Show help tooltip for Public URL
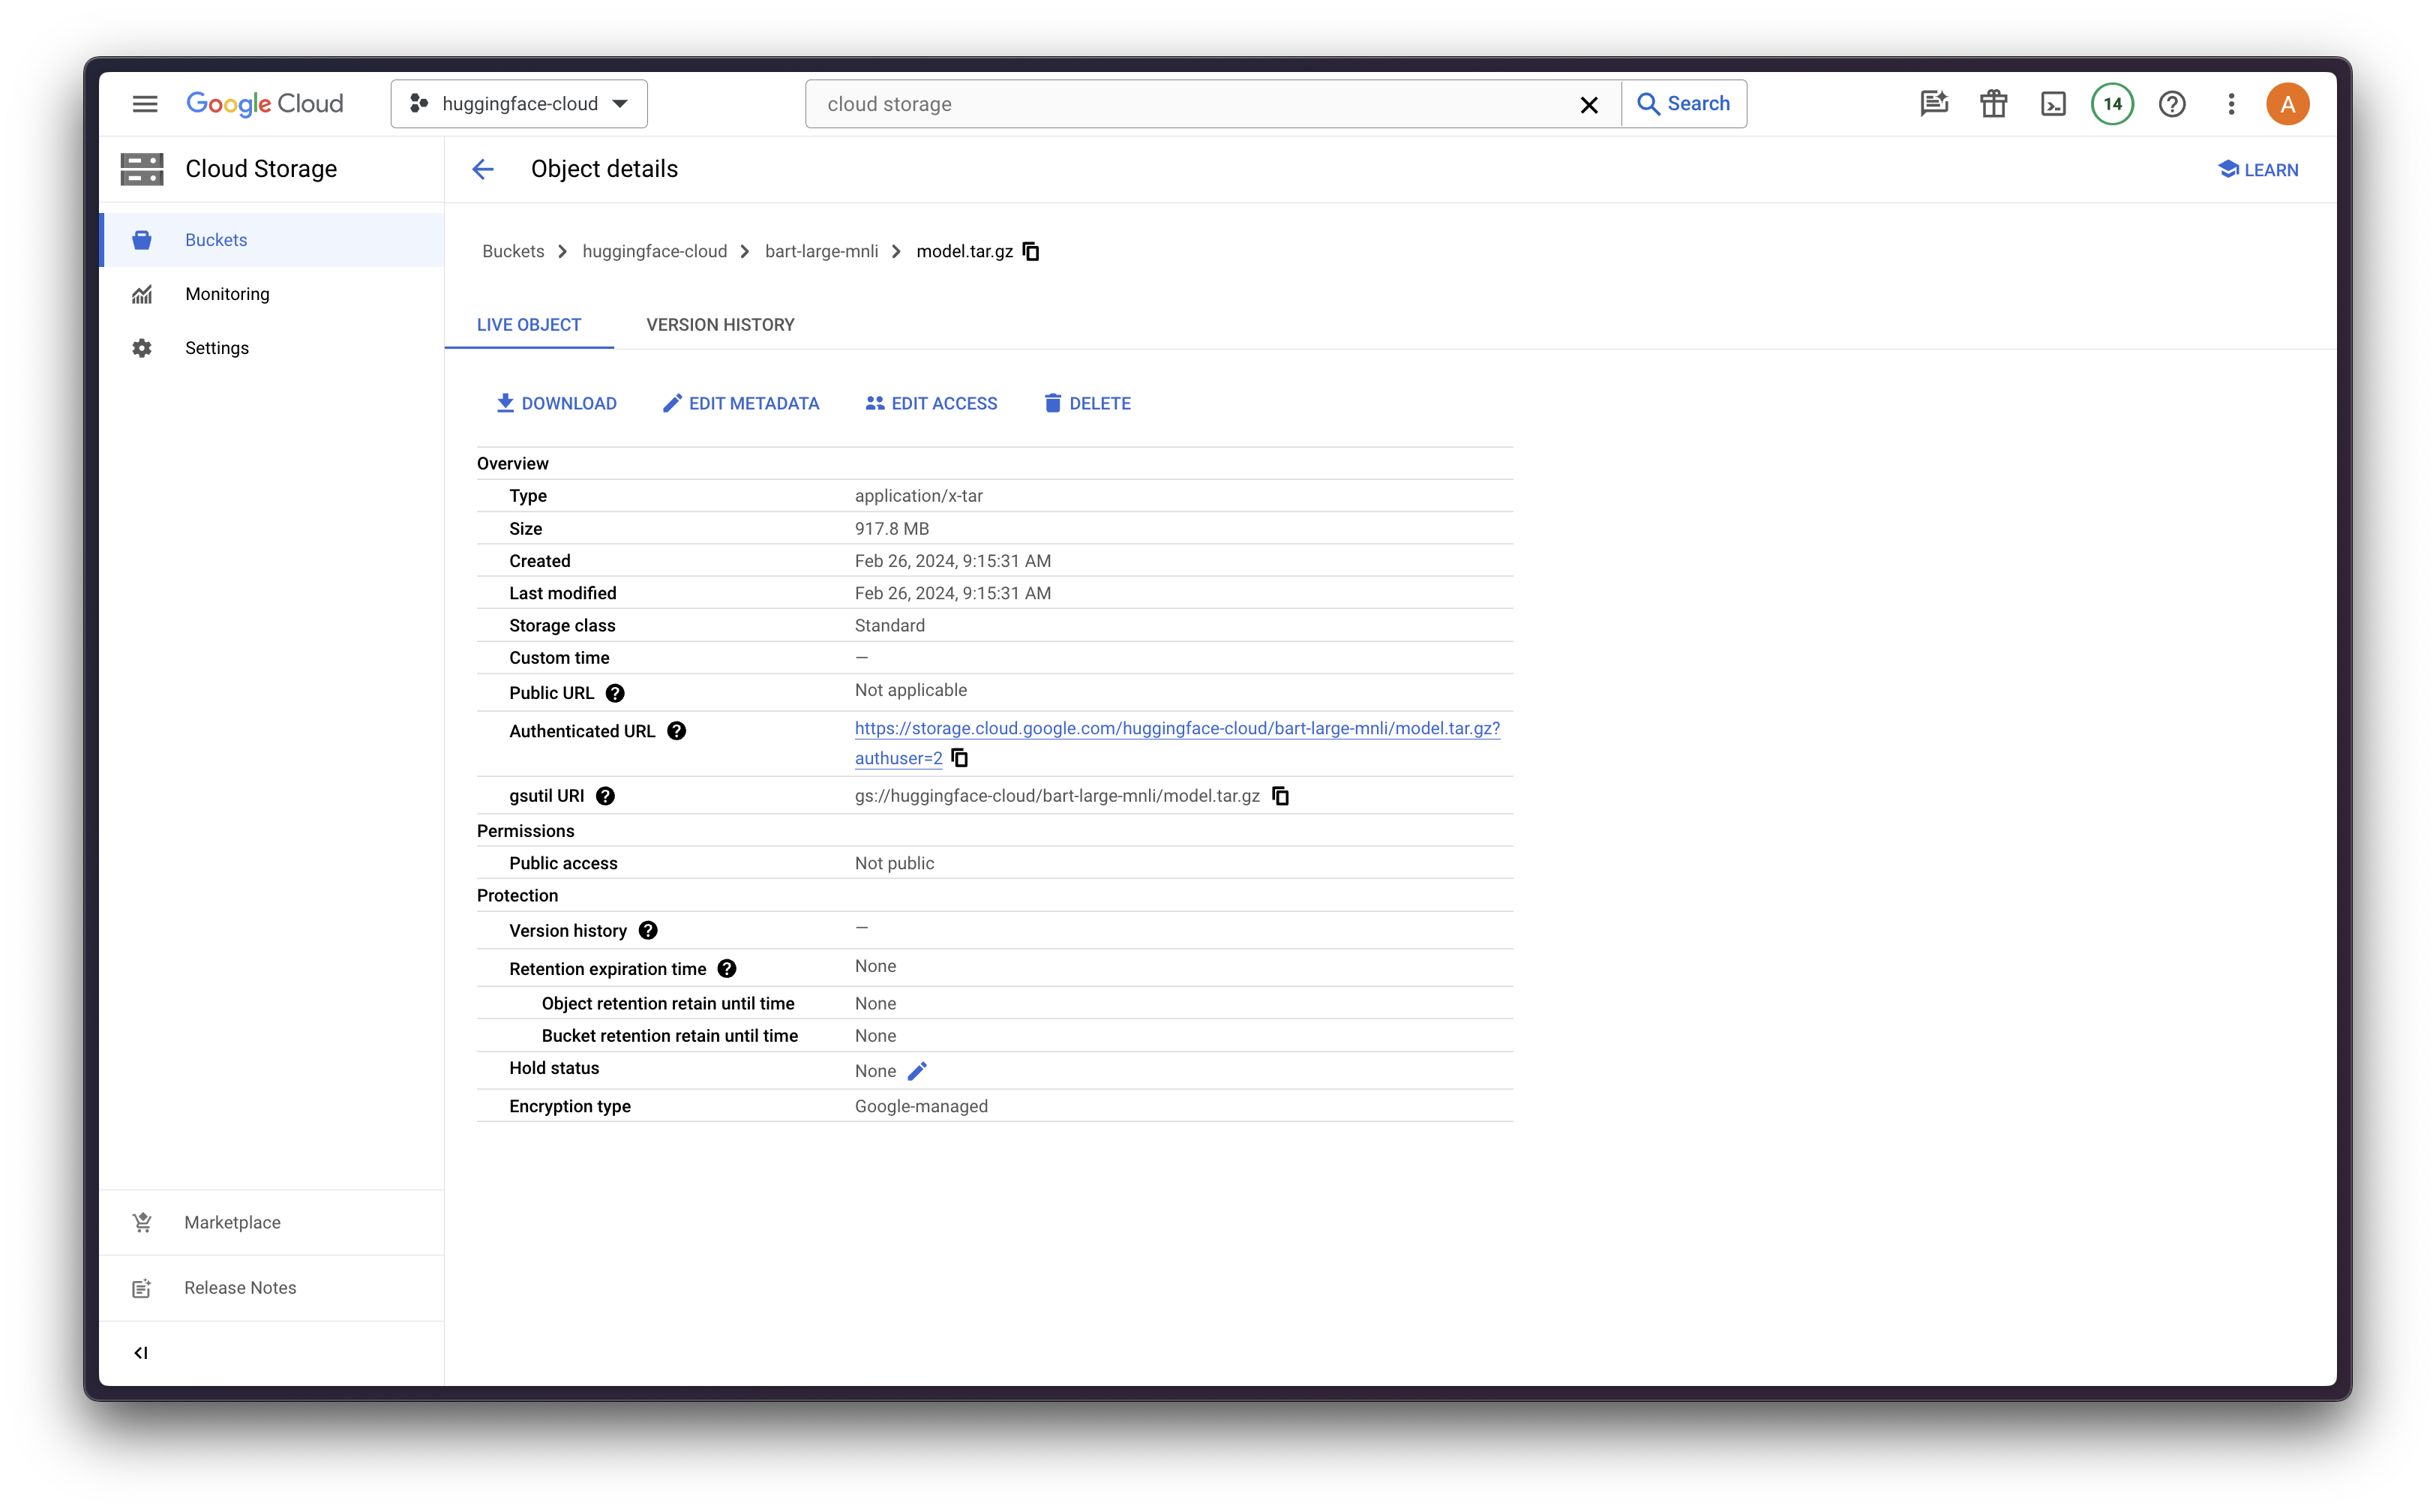Image resolution: width=2436 pixels, height=1512 pixels. pos(615,693)
